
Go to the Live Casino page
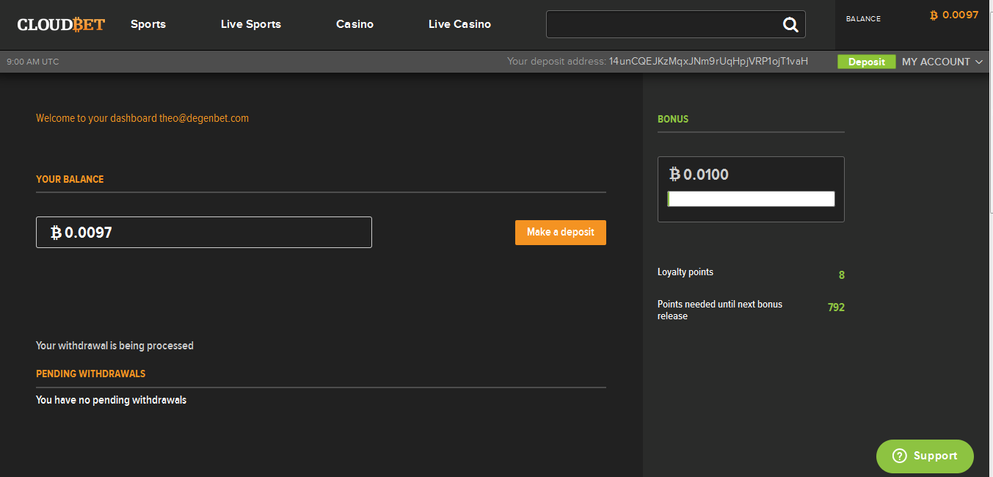(459, 24)
